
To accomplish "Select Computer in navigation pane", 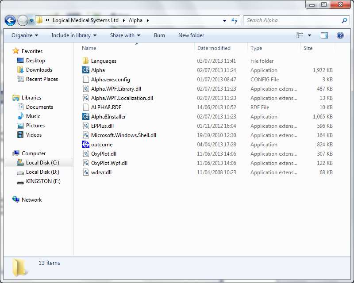I will coord(34,153).
